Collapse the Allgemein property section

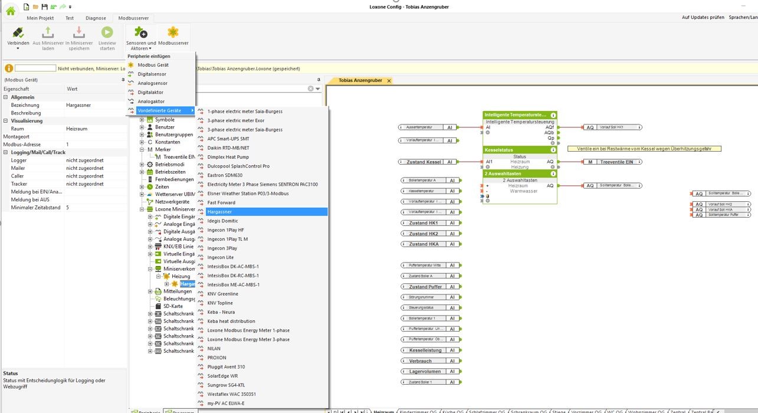(6, 97)
